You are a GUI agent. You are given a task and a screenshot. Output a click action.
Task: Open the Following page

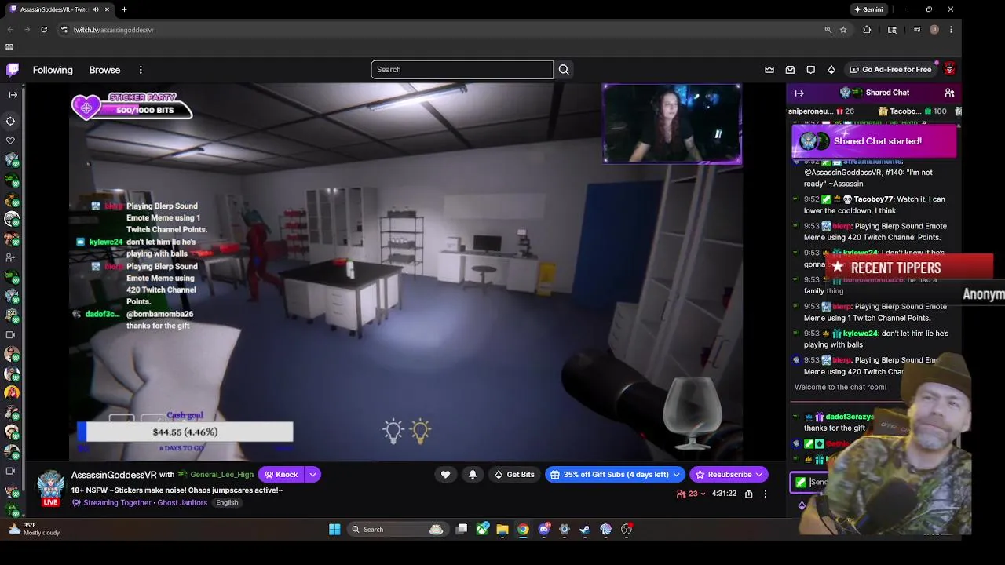(53, 70)
